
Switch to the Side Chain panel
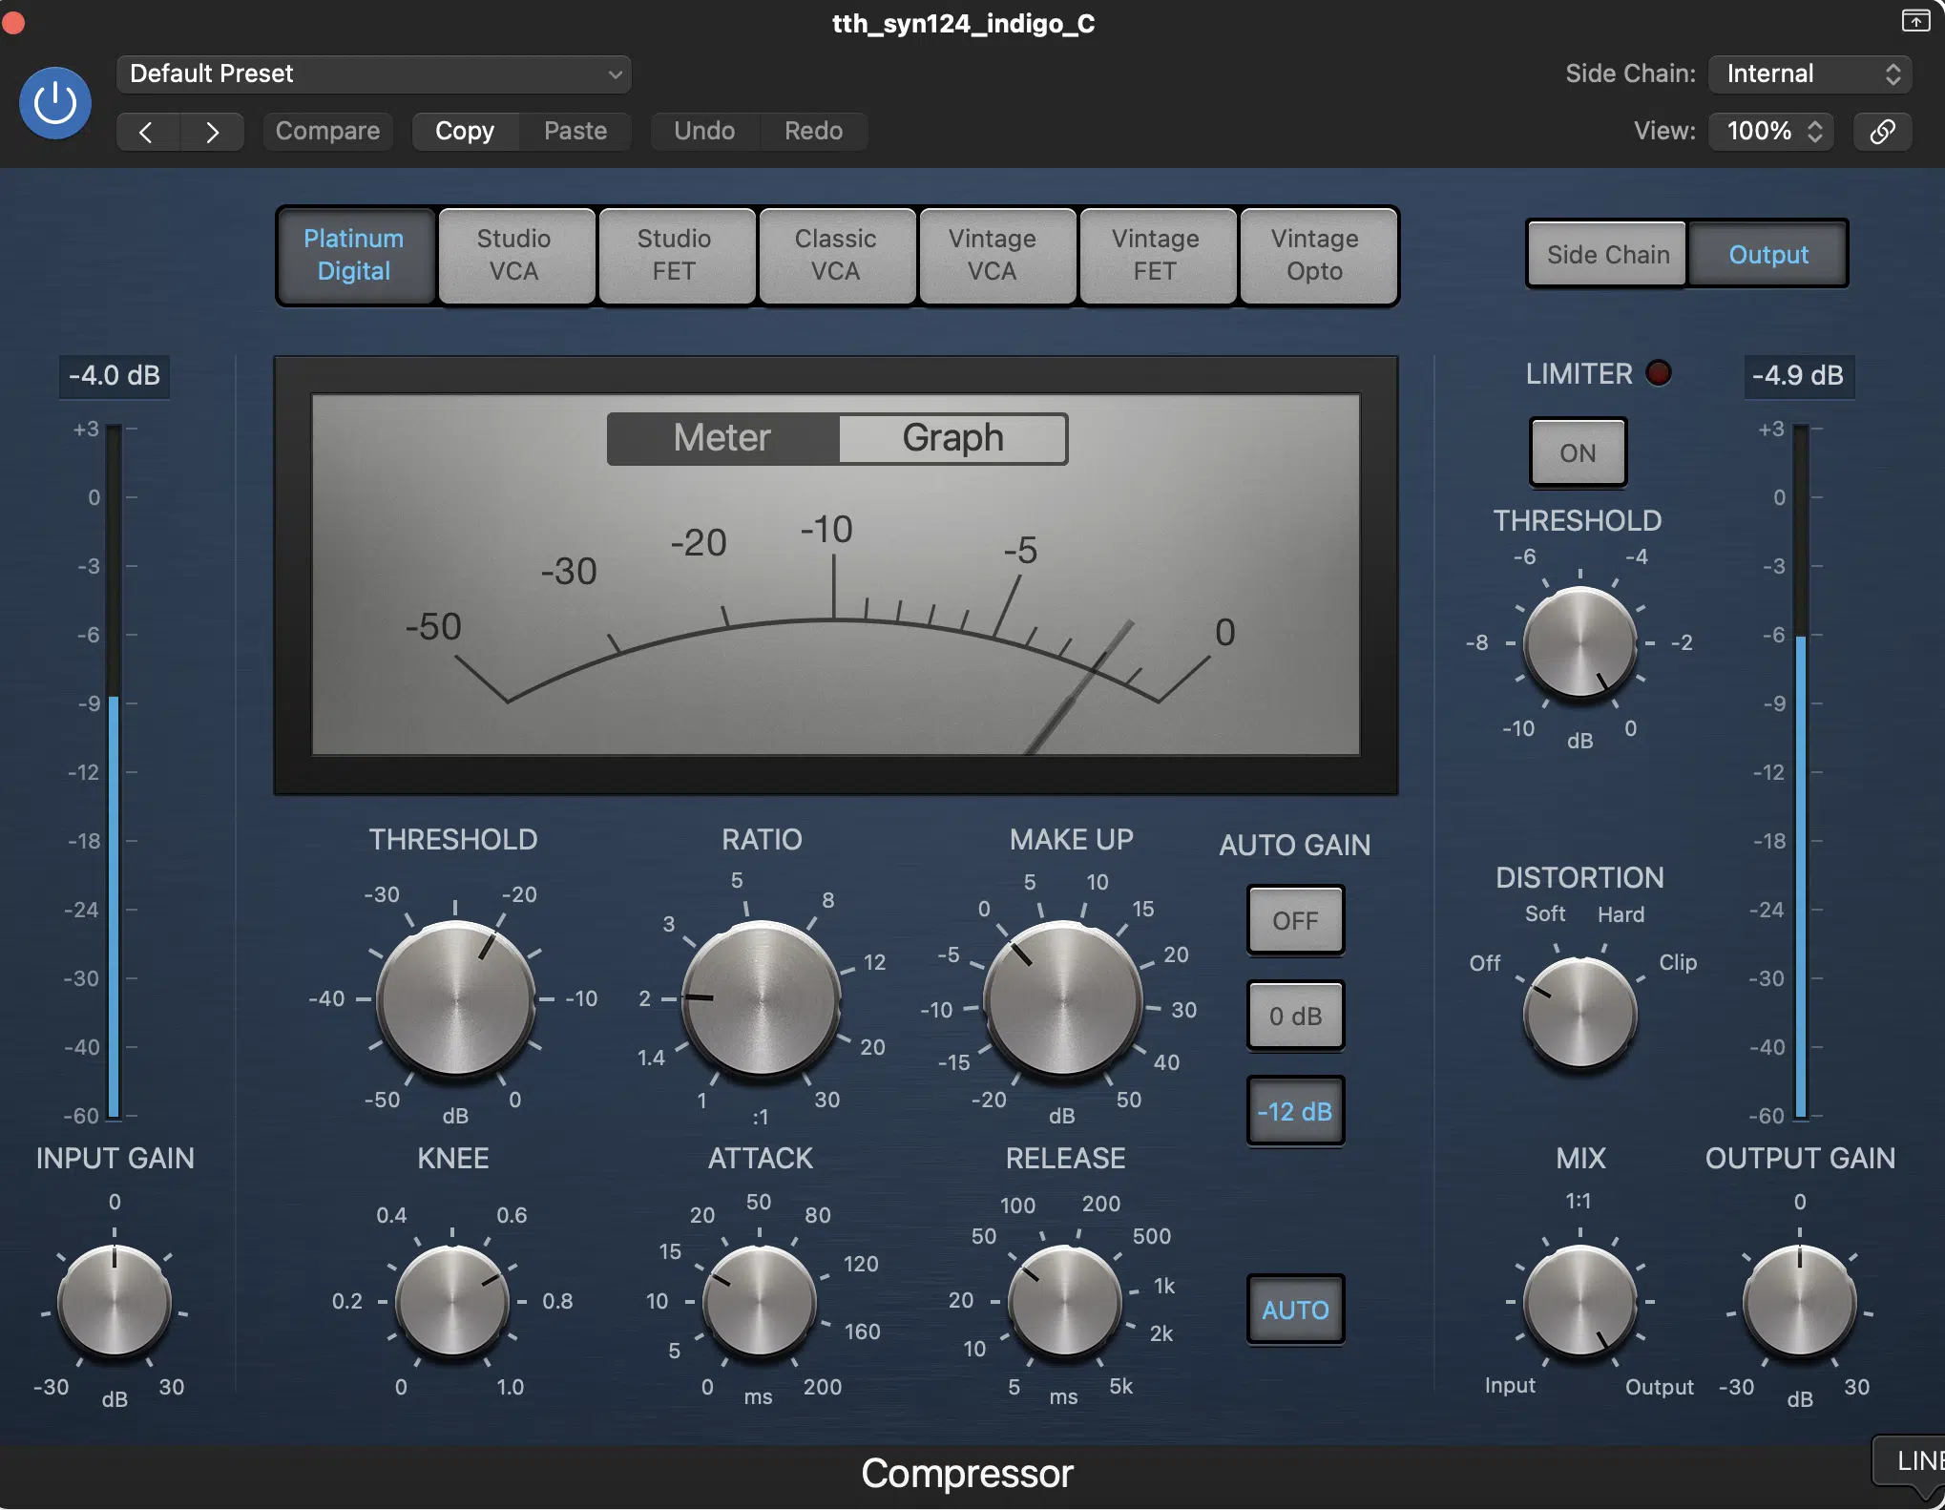coord(1608,255)
